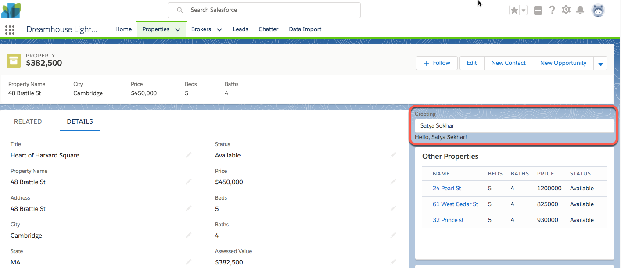Open the 61 West Cedar St link
Viewport: 621px width, 268px height.
456,204
